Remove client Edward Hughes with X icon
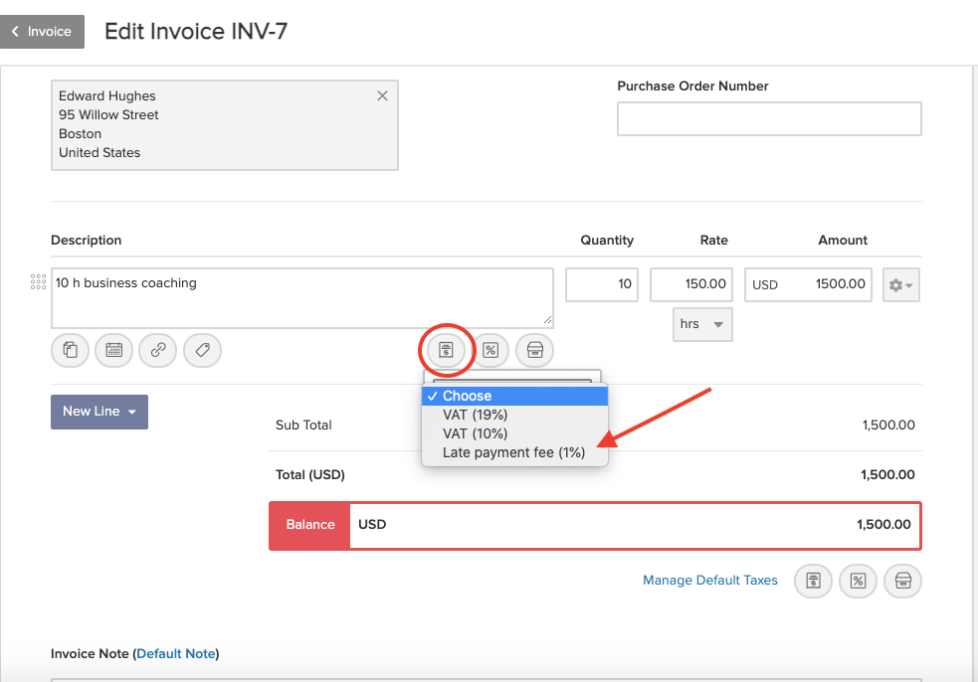 (382, 95)
